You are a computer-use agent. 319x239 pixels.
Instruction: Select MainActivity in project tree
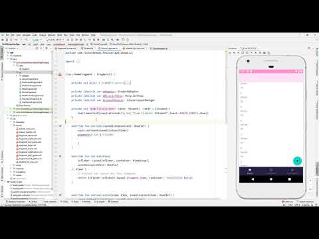click(23, 106)
